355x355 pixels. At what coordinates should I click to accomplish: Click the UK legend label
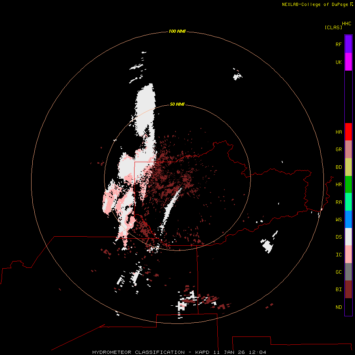coord(338,62)
